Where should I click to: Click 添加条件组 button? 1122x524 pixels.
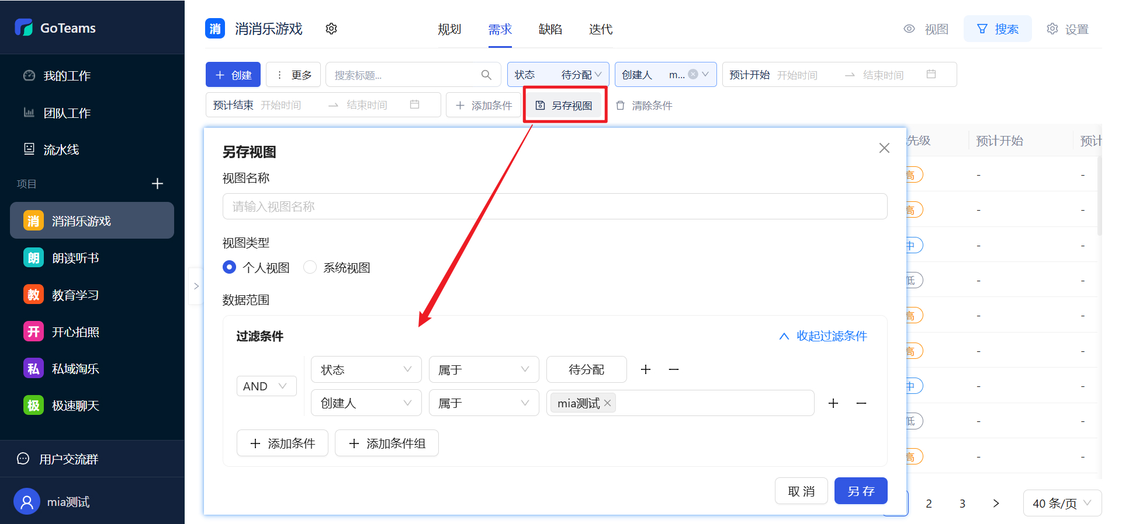click(387, 443)
